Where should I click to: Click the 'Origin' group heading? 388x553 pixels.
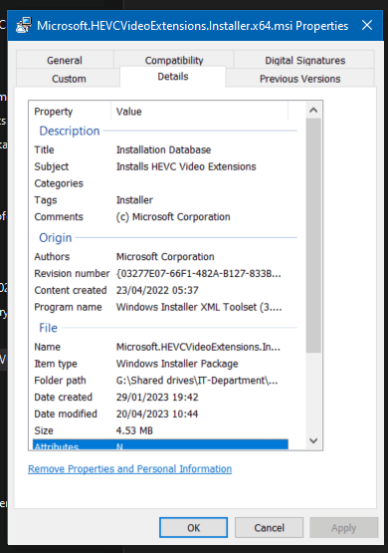tap(56, 238)
